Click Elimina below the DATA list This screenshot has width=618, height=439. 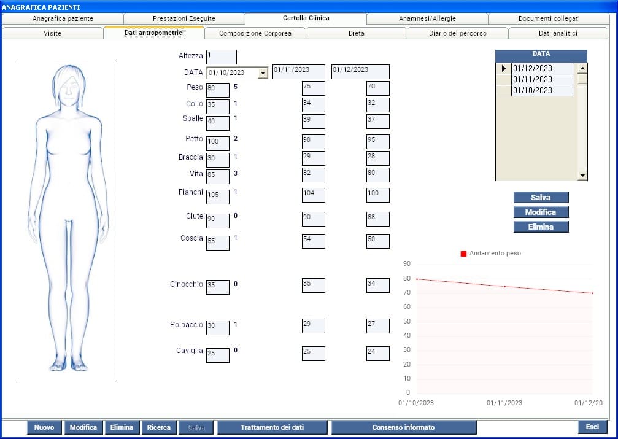541,227
